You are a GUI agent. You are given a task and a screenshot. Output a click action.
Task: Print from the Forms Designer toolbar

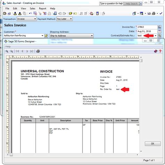(38, 51)
